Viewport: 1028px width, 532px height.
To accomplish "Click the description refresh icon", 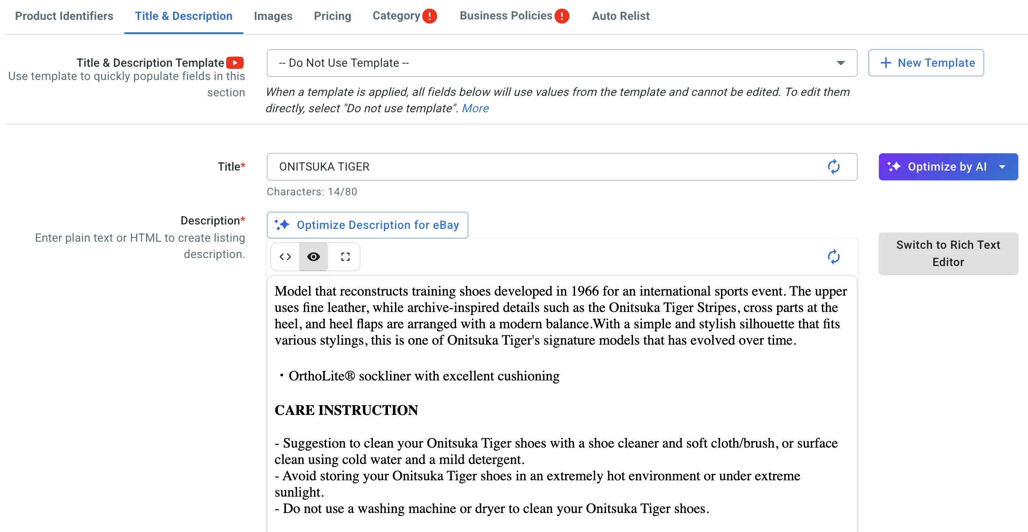I will point(833,257).
